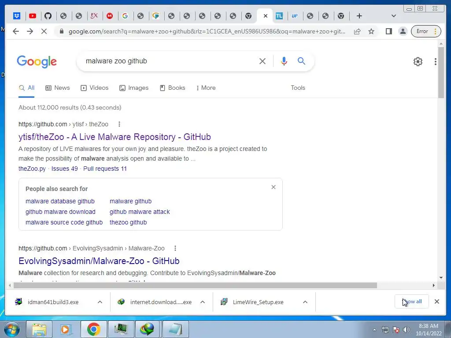Open the Windows Start menu

pos(12,329)
